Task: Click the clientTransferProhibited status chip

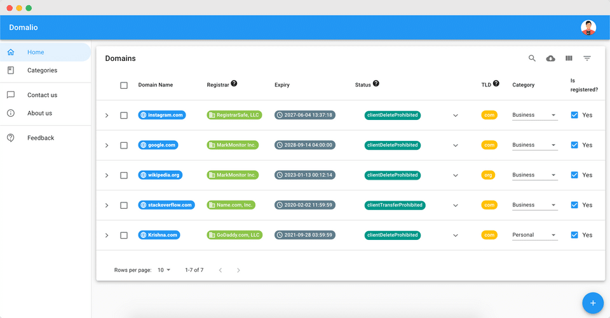Action: point(395,205)
